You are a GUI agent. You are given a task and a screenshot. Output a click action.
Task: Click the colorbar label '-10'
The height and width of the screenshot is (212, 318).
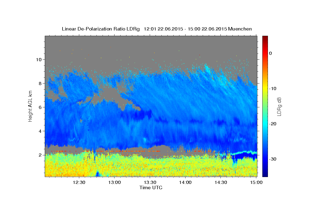click(x=272, y=89)
